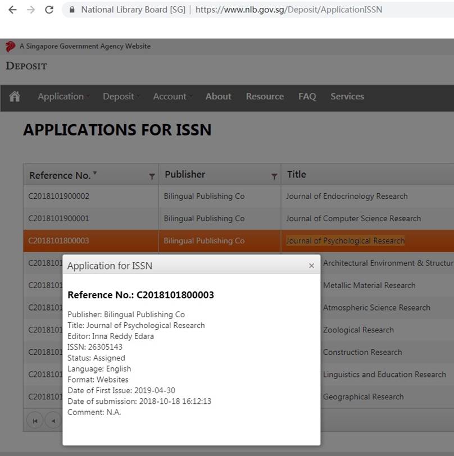Click Editor: Inna Reddy Edara line
The width and height of the screenshot is (454, 456).
click(111, 336)
